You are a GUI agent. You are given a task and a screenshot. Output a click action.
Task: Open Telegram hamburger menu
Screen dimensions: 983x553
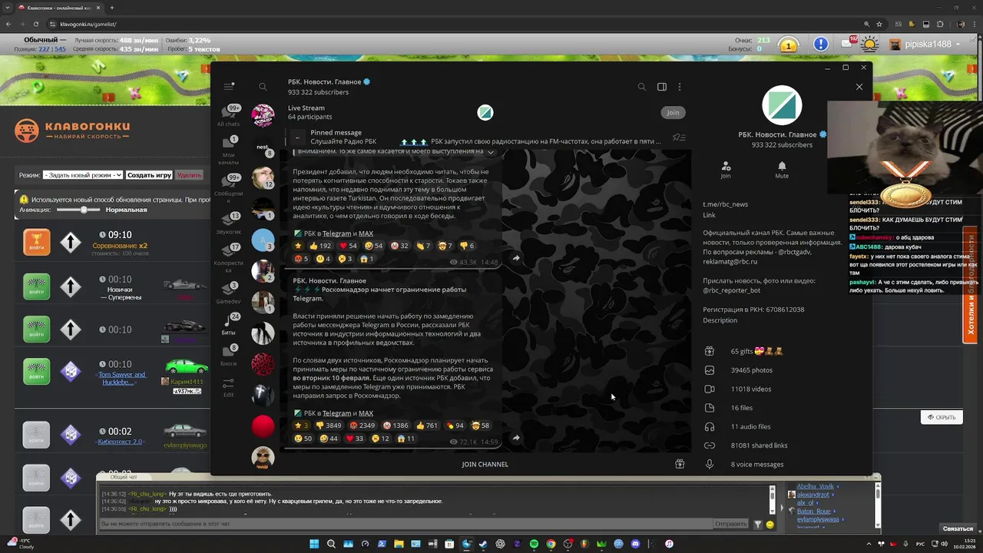pyautogui.click(x=228, y=87)
